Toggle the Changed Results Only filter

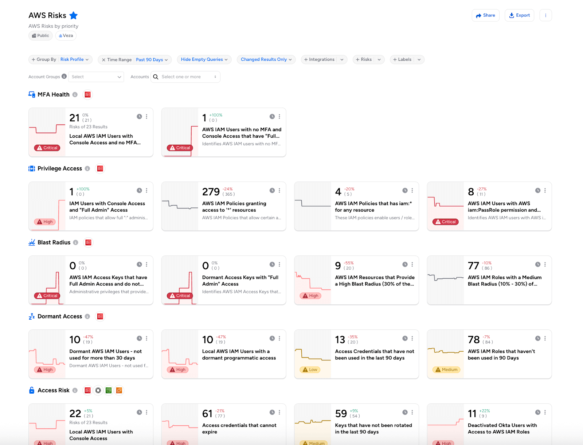(x=266, y=59)
